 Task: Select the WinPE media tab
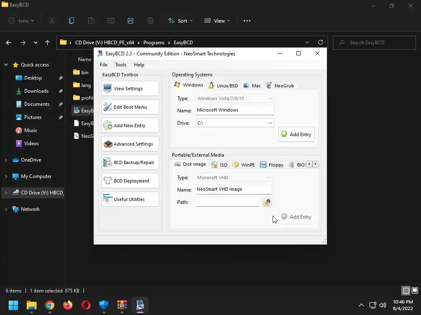tap(243, 165)
